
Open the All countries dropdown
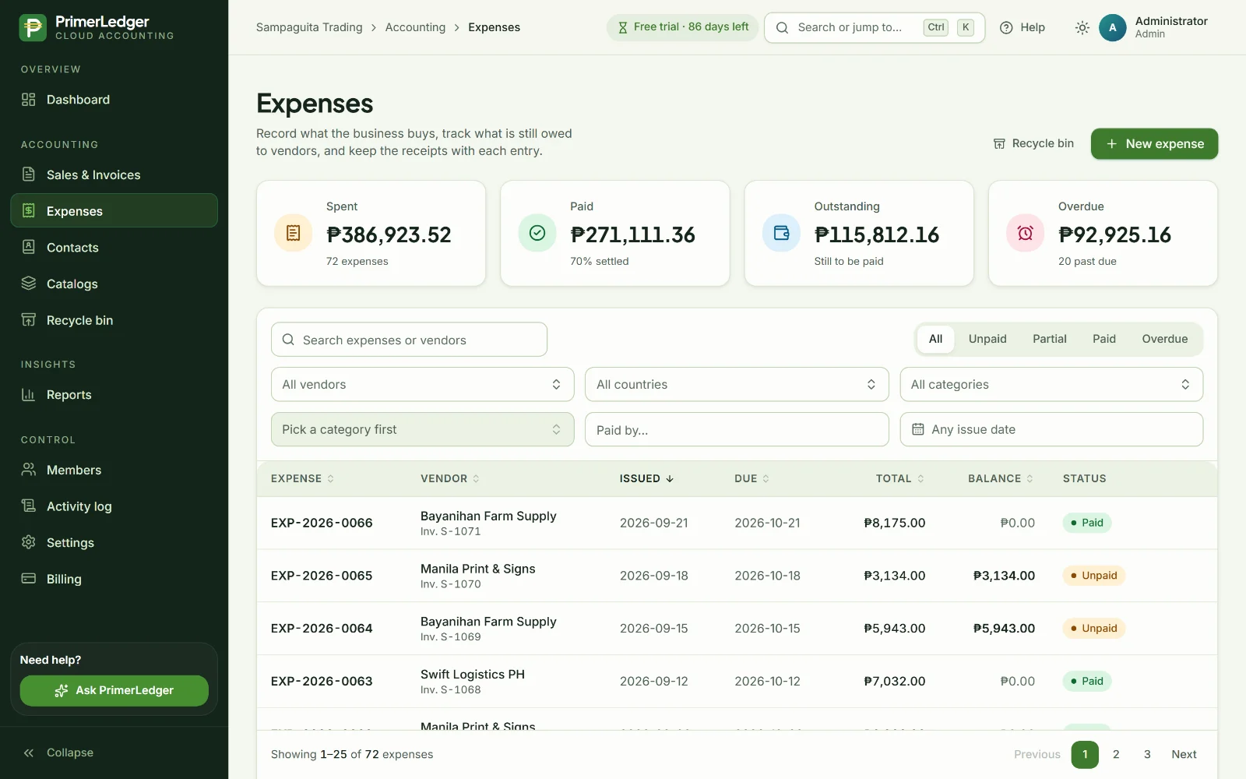click(737, 385)
